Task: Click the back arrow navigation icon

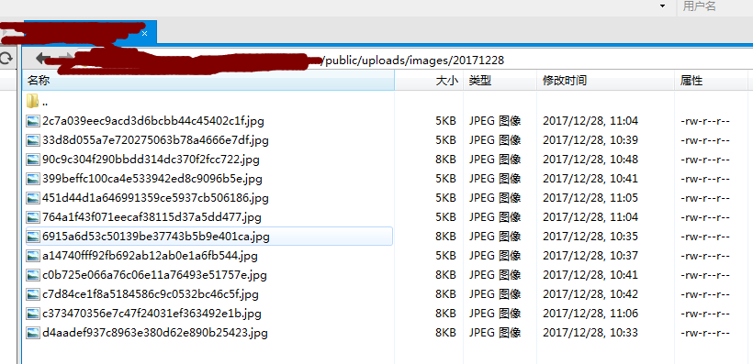Action: point(43,59)
